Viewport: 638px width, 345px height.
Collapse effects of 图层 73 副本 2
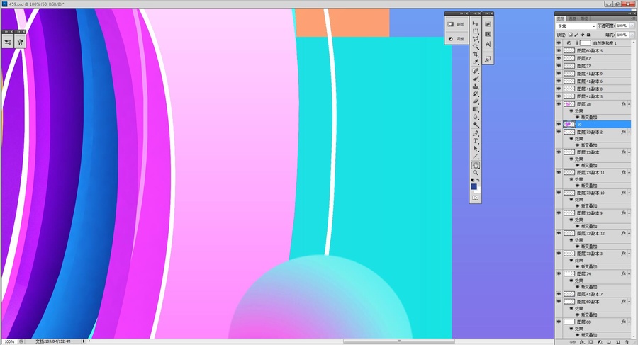pyautogui.click(x=629, y=132)
